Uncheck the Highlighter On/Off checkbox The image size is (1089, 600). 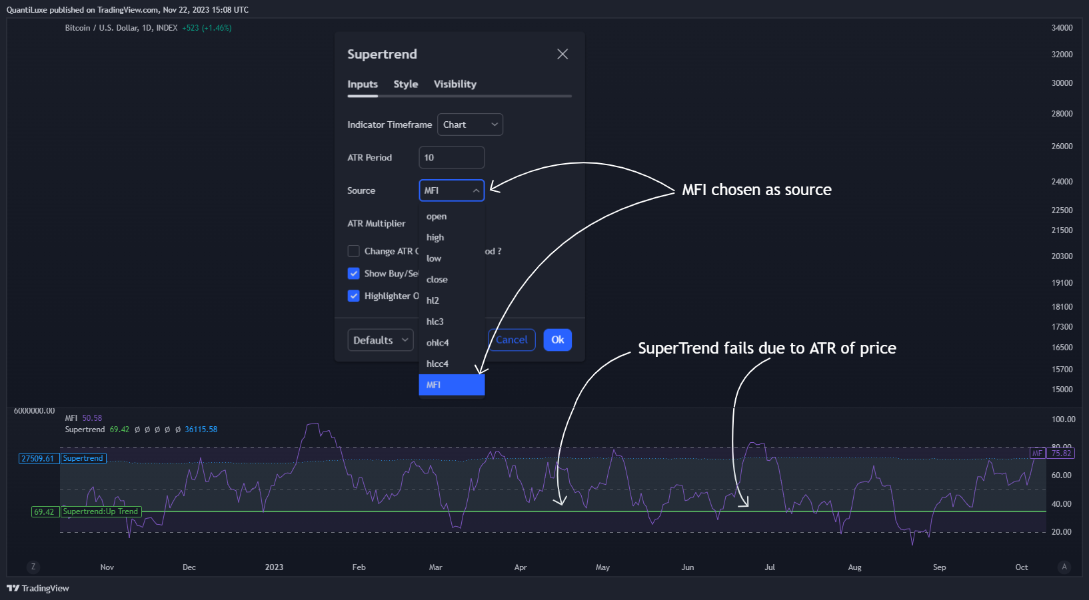tap(353, 296)
